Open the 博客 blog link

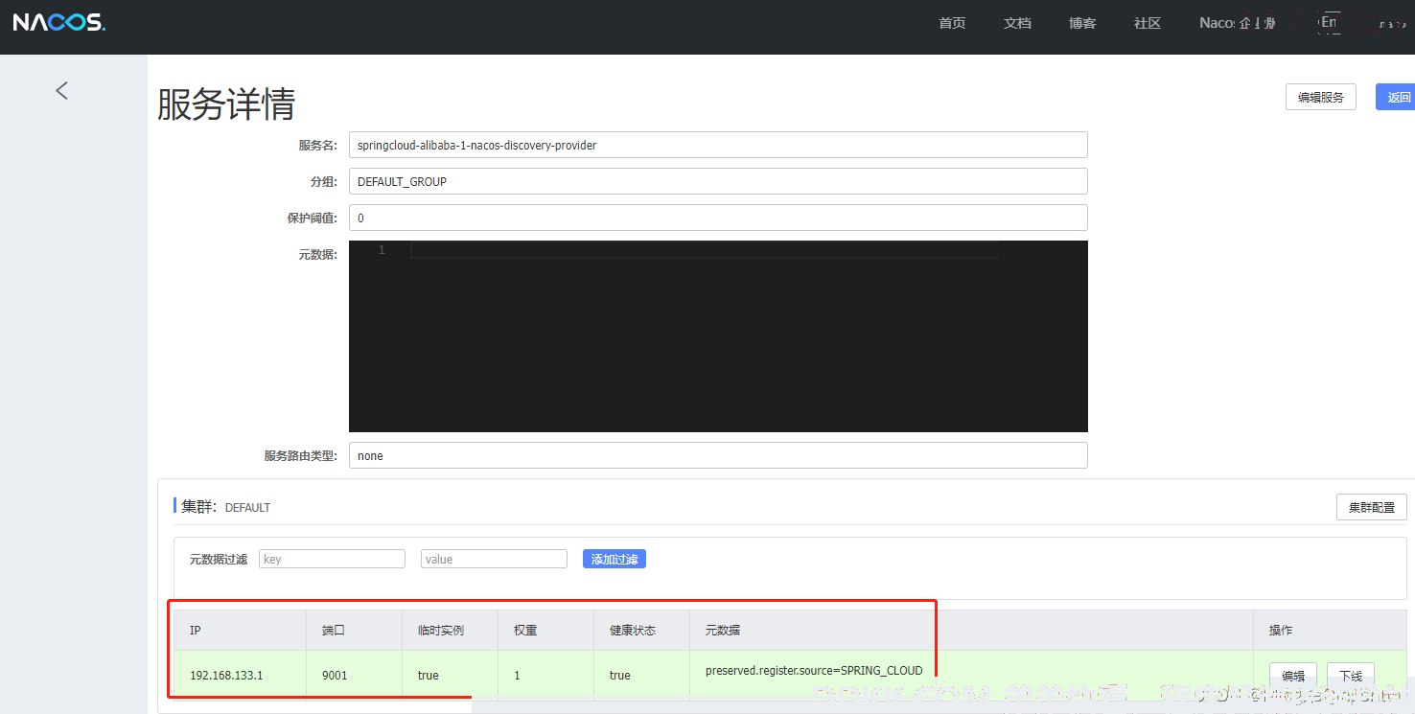[1082, 23]
